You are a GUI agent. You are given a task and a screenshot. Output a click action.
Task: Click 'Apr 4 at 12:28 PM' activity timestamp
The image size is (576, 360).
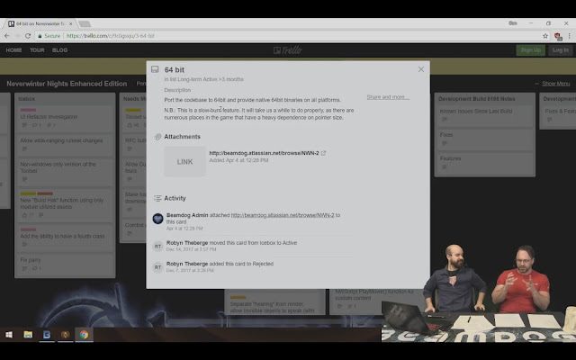184,229
